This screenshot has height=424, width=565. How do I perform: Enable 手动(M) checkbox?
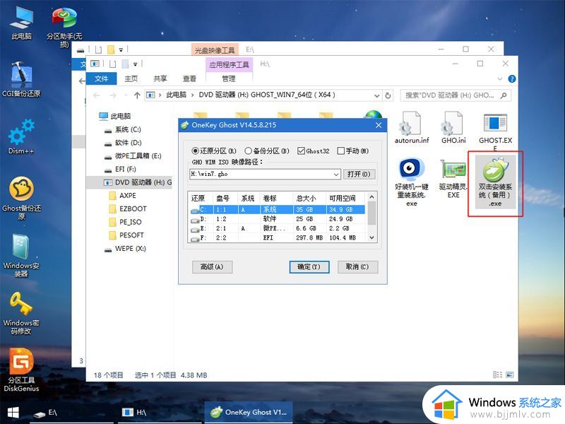352,151
